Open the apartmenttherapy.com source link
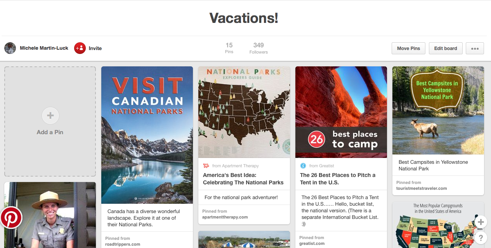 pos(225,217)
